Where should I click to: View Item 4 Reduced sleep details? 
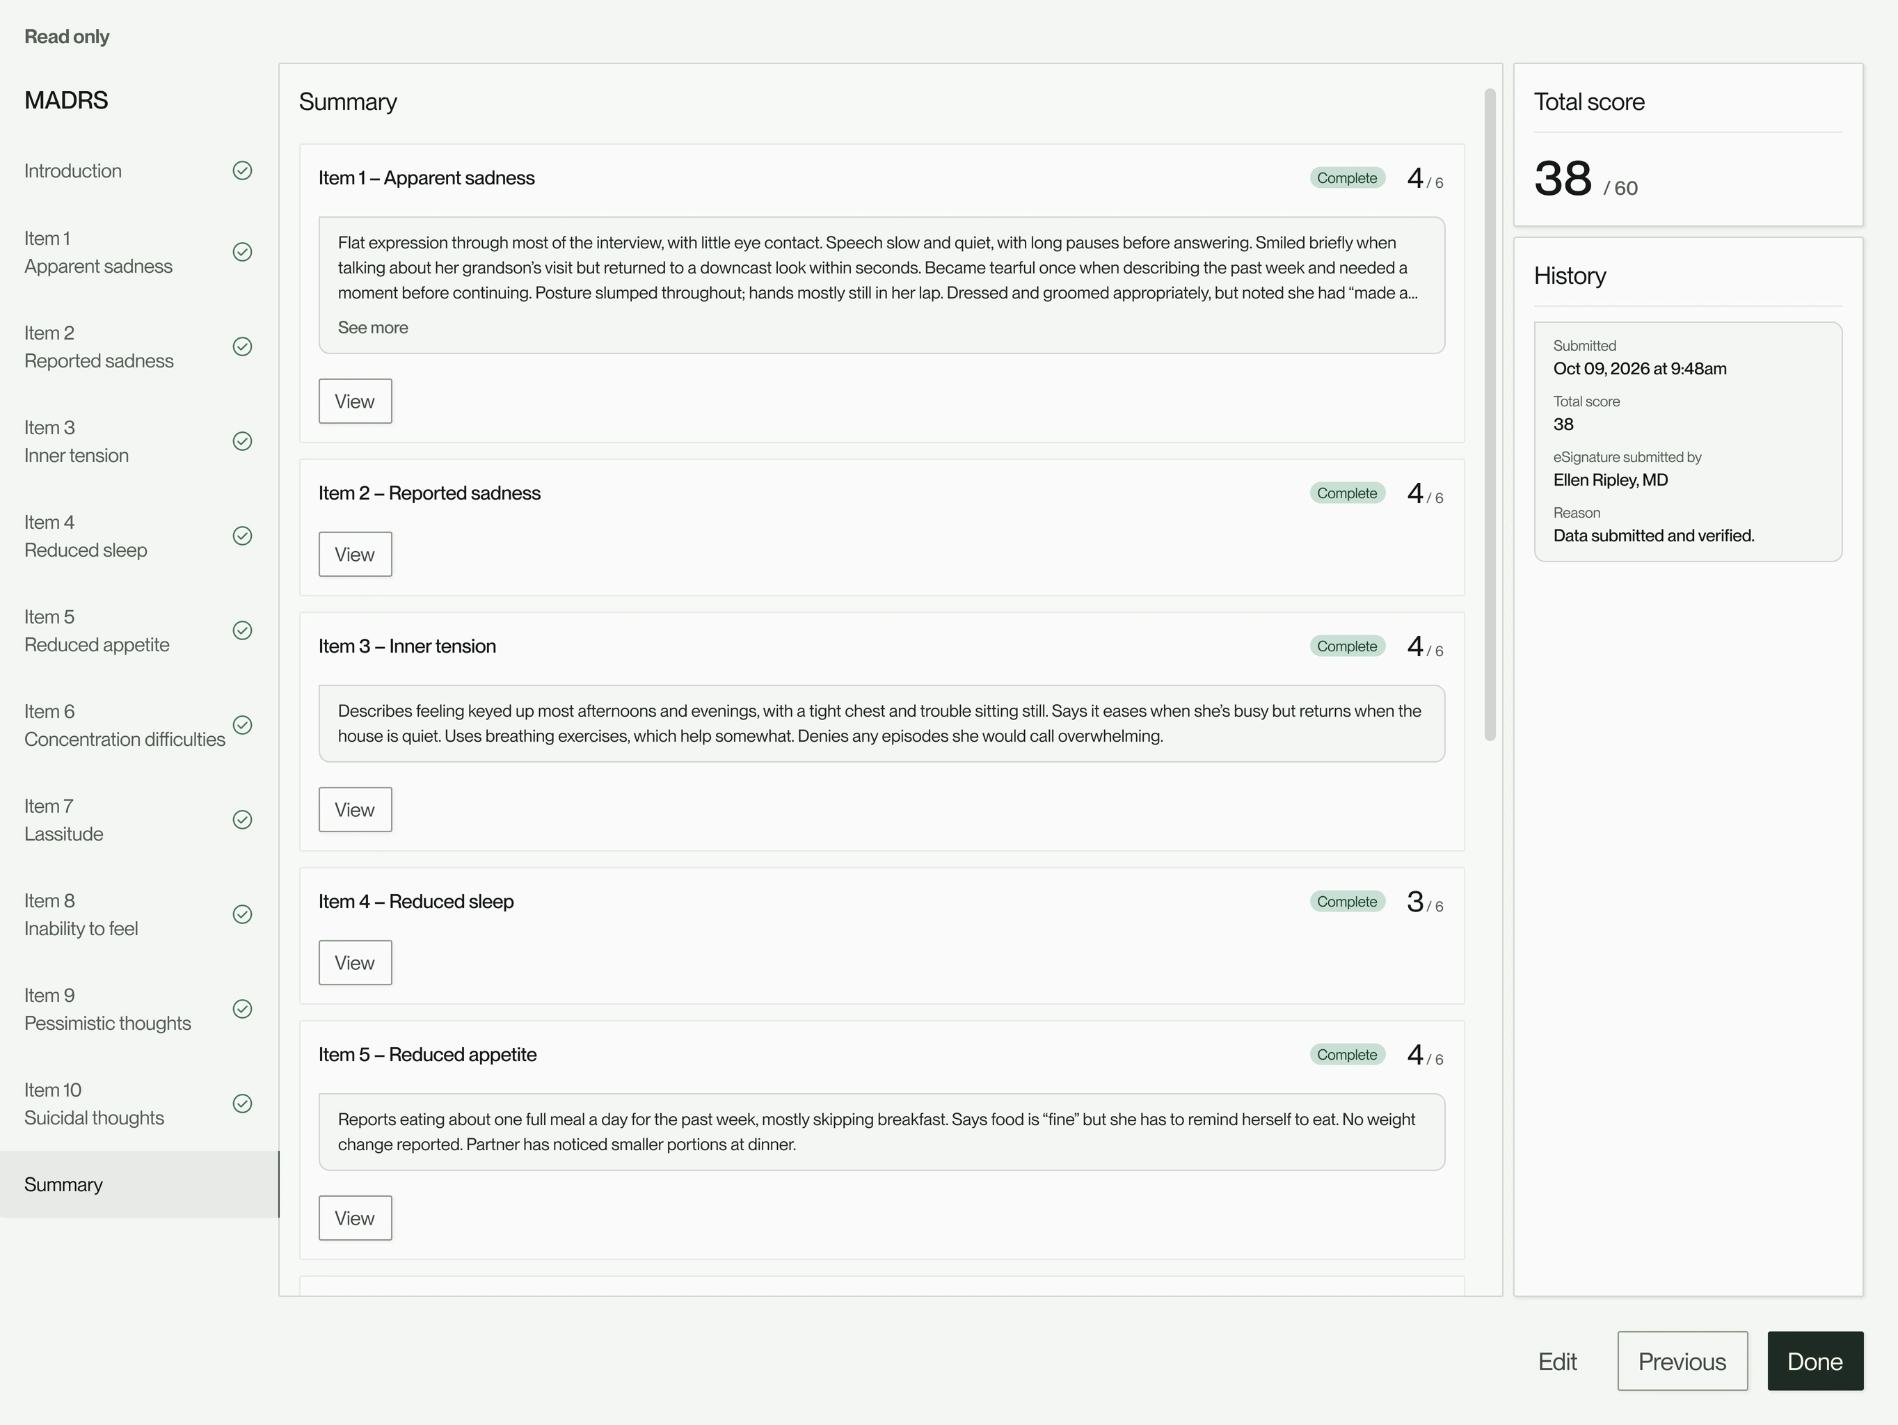pyautogui.click(x=356, y=962)
